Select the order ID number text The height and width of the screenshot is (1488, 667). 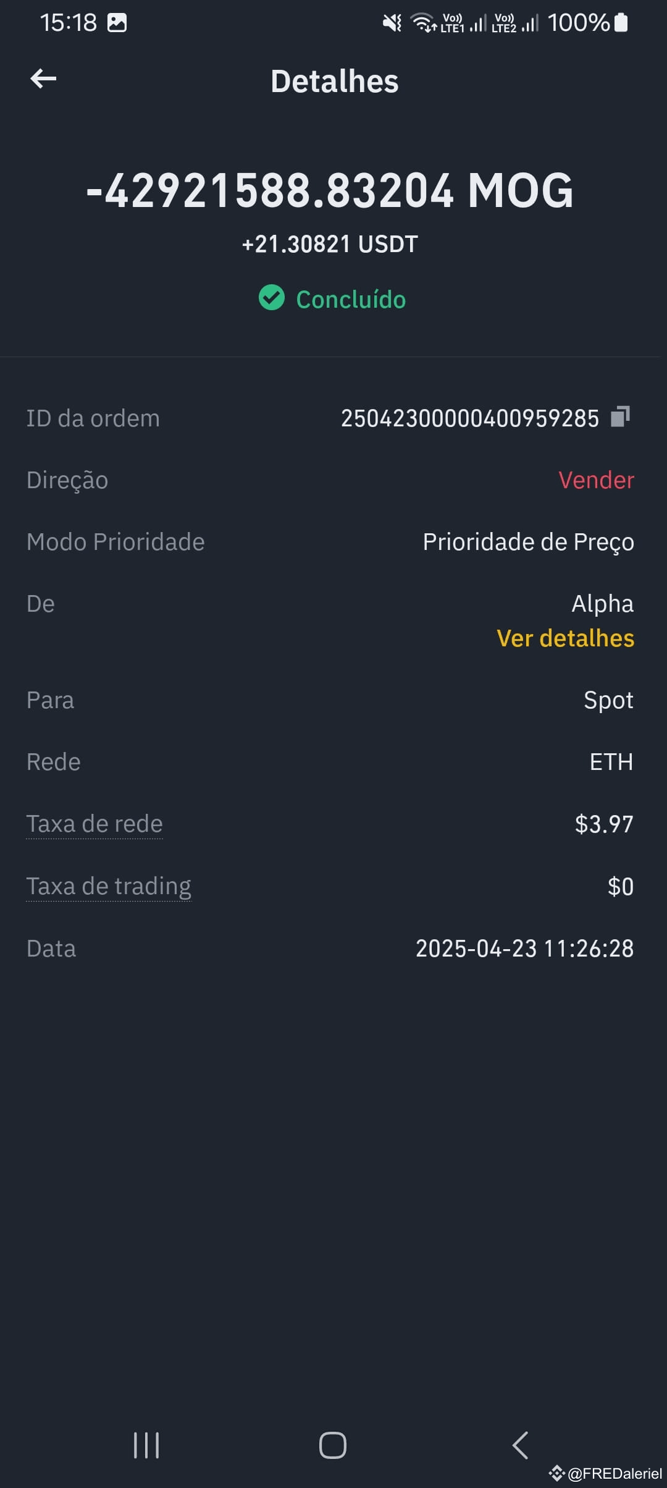pyautogui.click(x=470, y=418)
